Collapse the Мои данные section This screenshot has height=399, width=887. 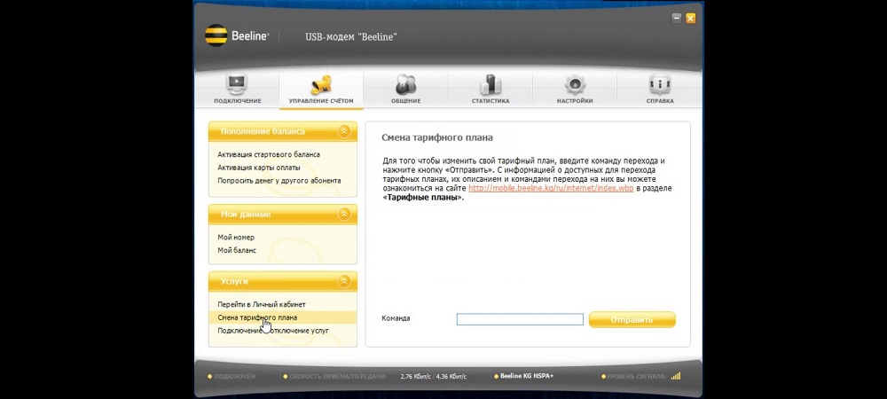(344, 215)
